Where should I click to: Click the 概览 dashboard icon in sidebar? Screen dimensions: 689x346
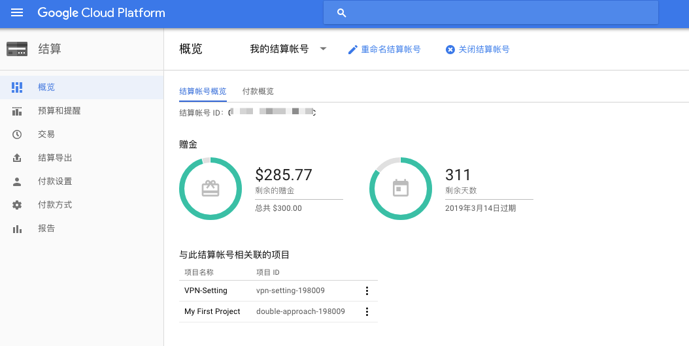tap(17, 87)
